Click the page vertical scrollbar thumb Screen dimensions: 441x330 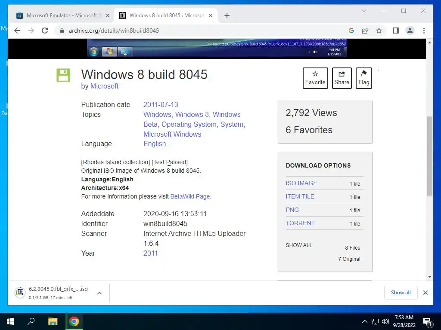(429, 156)
